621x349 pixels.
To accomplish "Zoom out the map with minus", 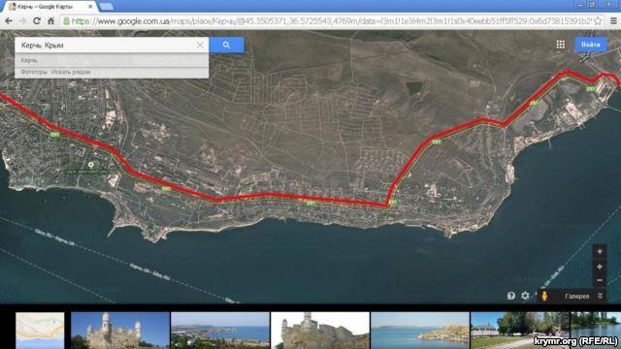I will tap(600, 280).
